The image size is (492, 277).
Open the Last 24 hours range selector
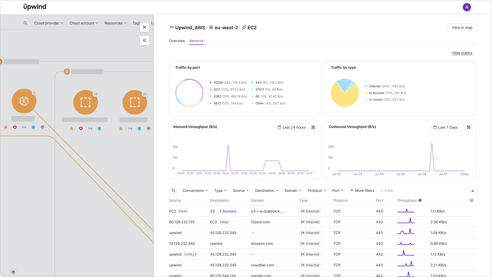point(292,127)
